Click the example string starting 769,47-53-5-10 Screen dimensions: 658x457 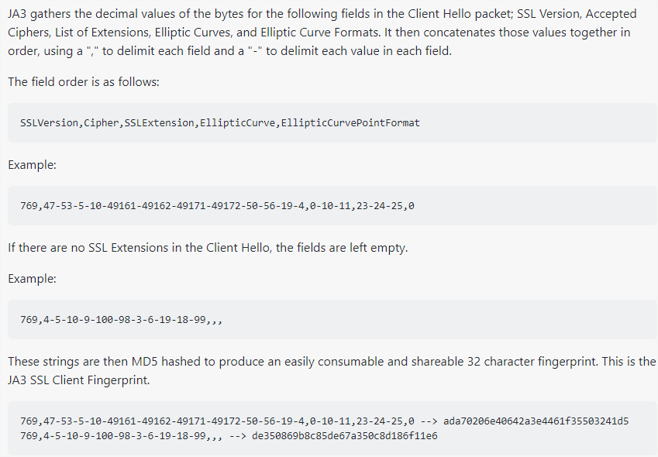click(217, 206)
